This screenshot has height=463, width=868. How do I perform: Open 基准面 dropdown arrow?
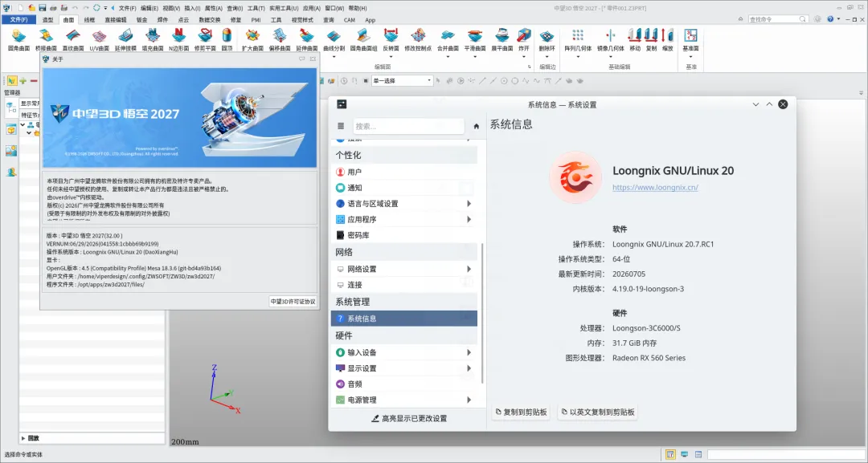(x=690, y=57)
